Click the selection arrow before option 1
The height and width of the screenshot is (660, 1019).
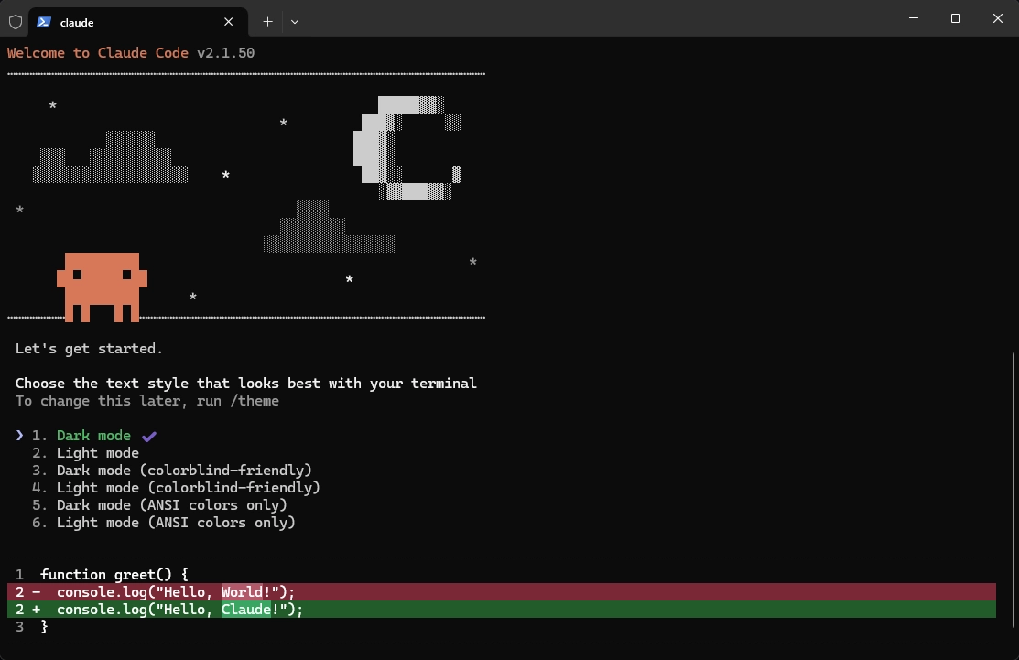point(20,436)
